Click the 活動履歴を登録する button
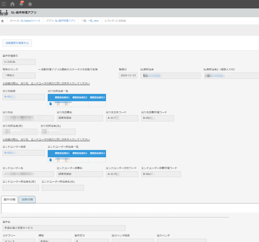Image resolution: width=259 pixels, height=242 pixels. 17,43
